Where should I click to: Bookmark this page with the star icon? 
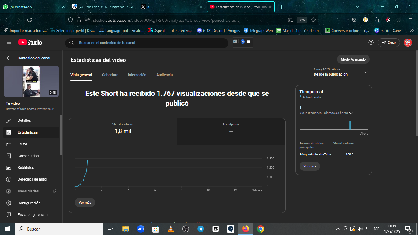[313, 20]
